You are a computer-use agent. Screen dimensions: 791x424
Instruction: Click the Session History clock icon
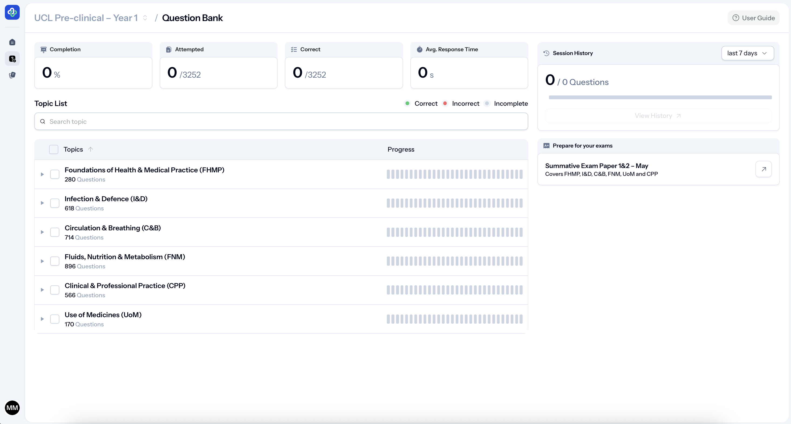546,53
